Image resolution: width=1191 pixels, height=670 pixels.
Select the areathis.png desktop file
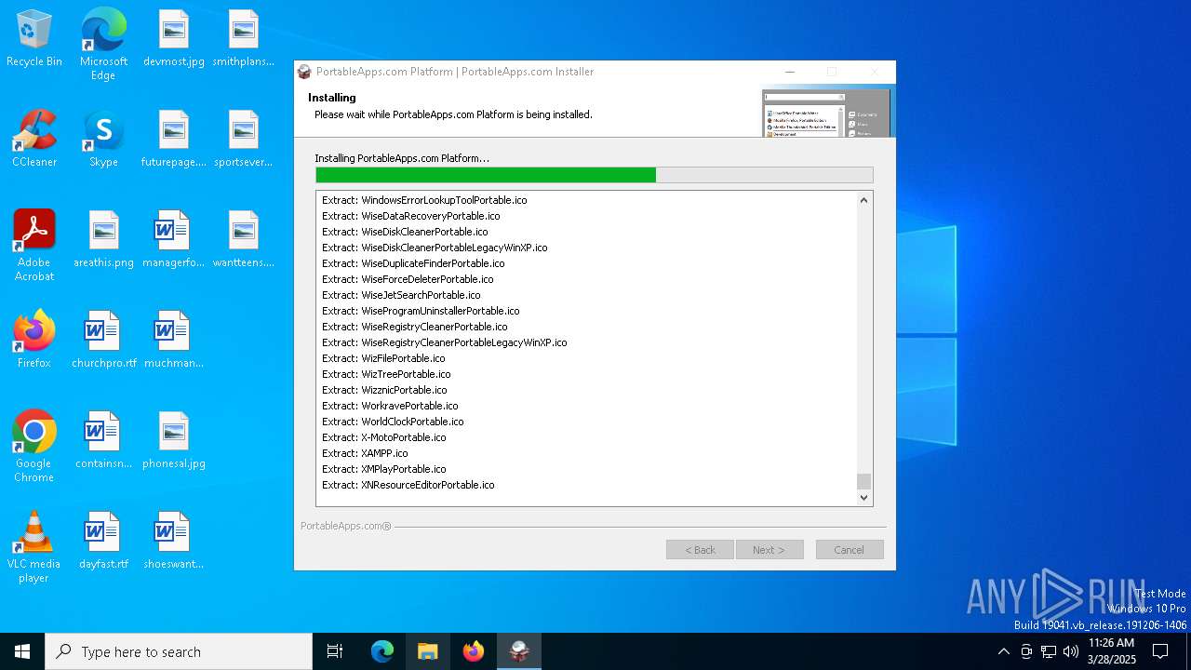click(x=103, y=240)
